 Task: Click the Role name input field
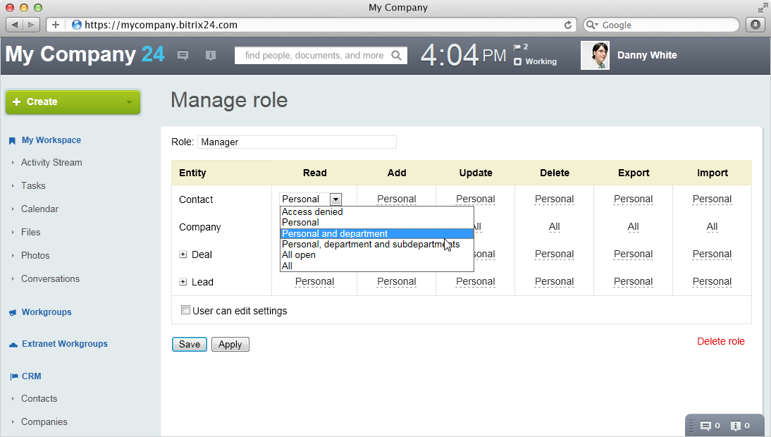[x=297, y=142]
